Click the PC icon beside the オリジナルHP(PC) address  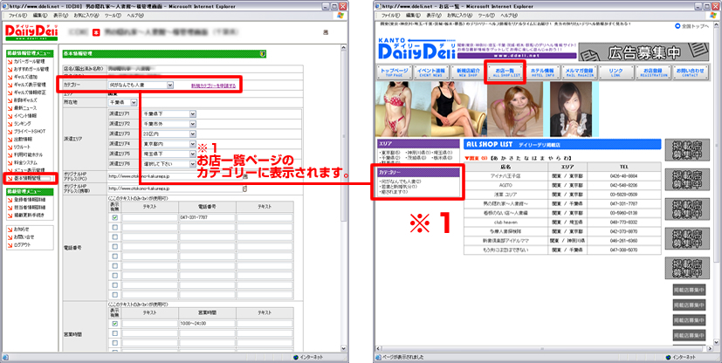(x=245, y=176)
